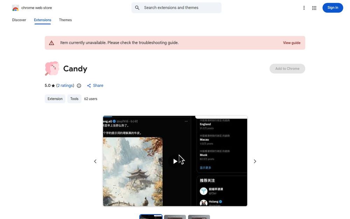This screenshot has height=219, width=350.
Task: Click the Sign in button
Action: pos(332,8)
